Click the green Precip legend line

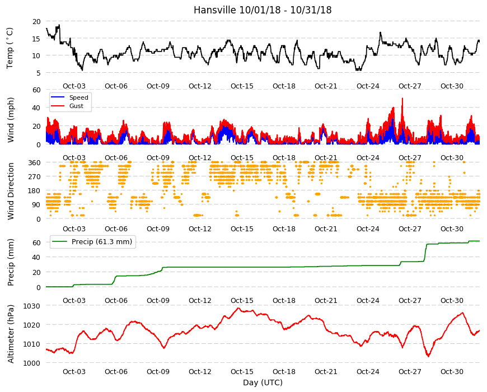click(x=60, y=242)
